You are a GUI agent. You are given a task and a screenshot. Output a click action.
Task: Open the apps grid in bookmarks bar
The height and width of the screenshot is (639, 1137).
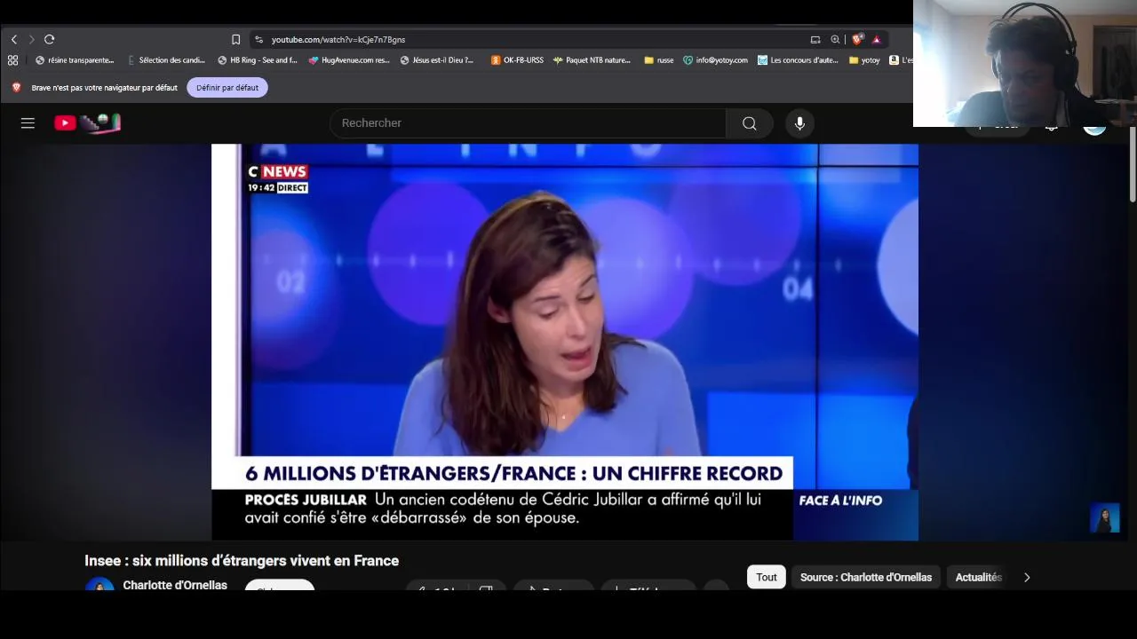point(12,60)
